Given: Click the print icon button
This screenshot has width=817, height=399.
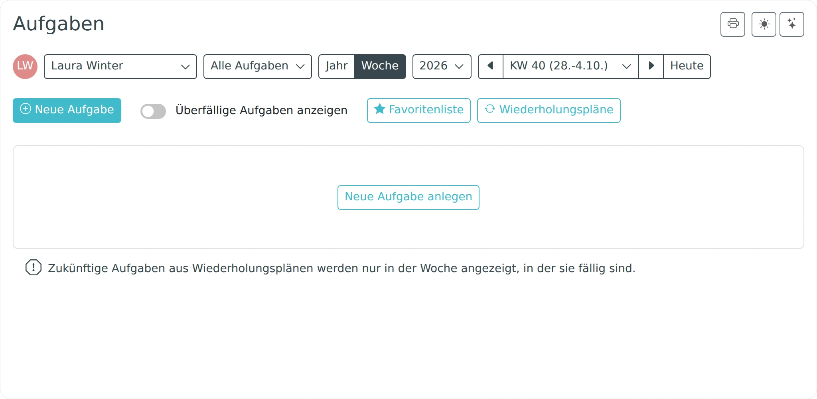Looking at the screenshot, I should pos(733,24).
